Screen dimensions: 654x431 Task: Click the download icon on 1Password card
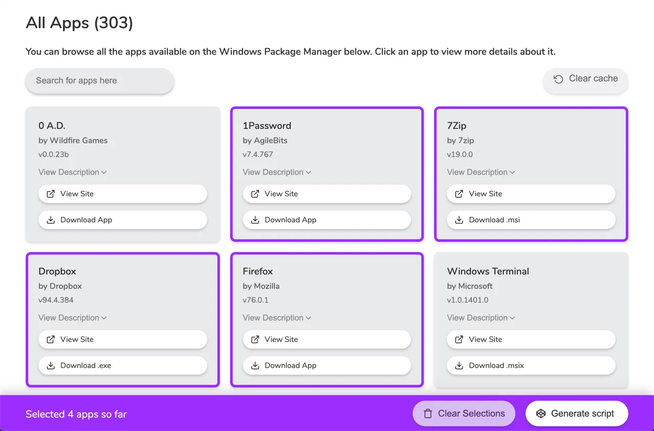(255, 220)
